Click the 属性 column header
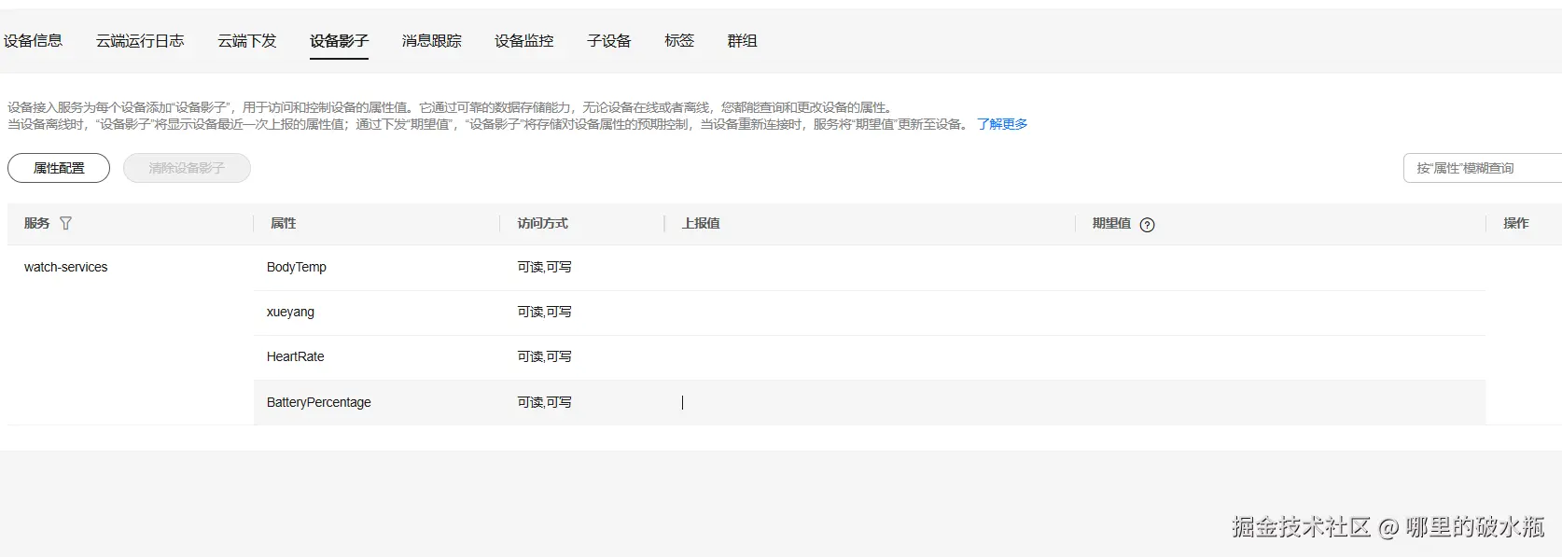 pyautogui.click(x=283, y=223)
